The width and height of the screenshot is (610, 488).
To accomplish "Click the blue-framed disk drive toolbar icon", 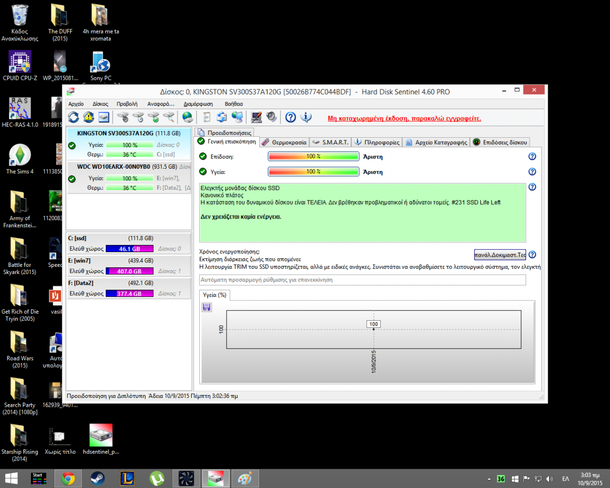I will point(104,117).
